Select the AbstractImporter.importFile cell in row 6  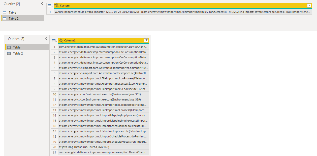tap(103, 73)
